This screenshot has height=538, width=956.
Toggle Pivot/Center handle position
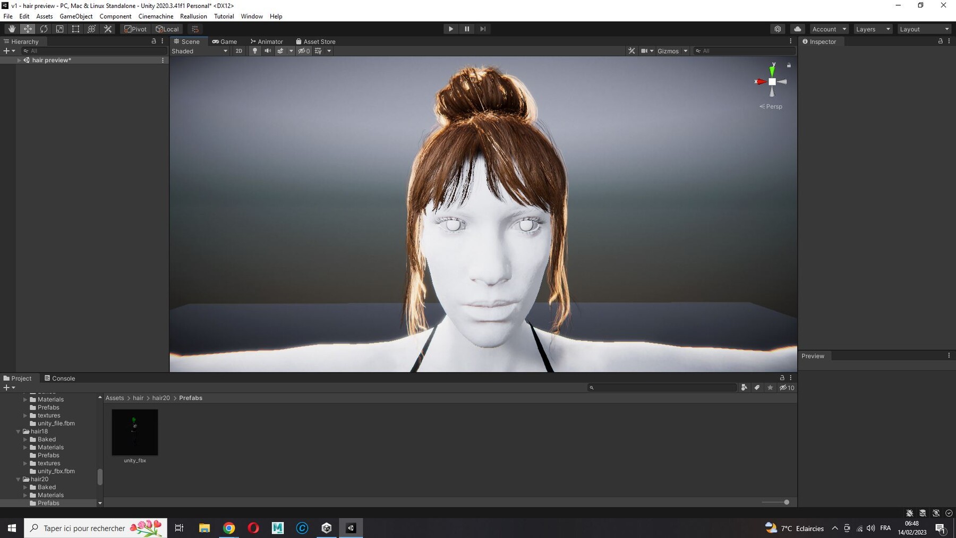click(x=135, y=29)
